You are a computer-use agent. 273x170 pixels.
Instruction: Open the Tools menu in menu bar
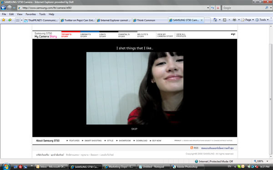point(42,14)
